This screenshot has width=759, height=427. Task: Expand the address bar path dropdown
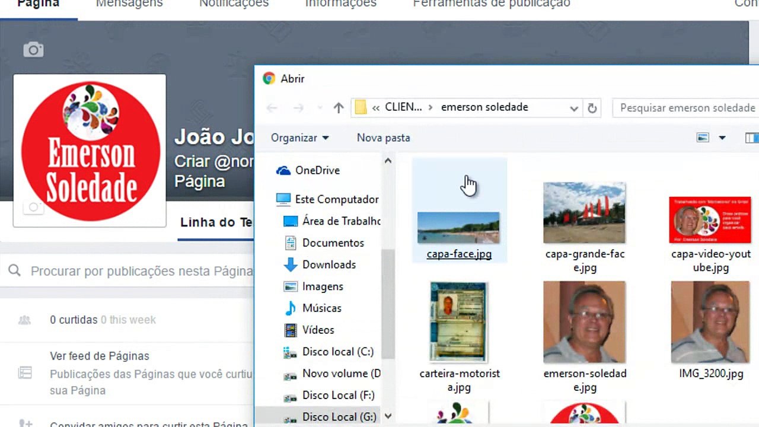pos(574,108)
